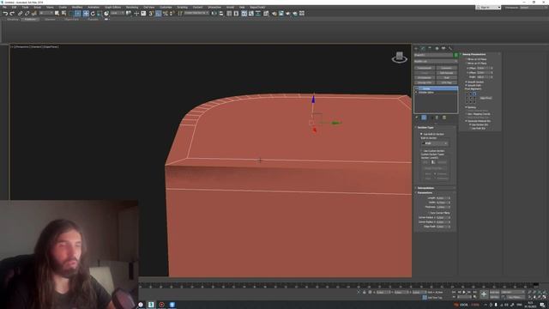The image size is (549, 309).
Task: Open Built-In Section type dropdown
Action: [435, 143]
